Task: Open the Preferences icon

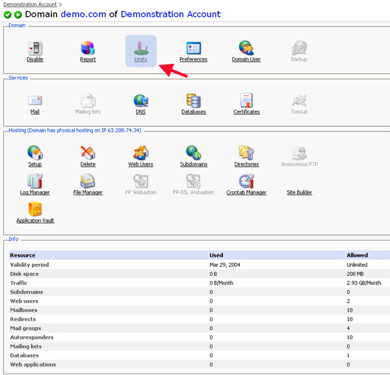Action: 194,48
